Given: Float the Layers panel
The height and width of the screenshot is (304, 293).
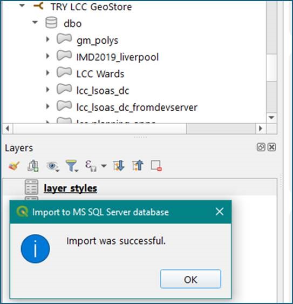Looking at the screenshot, I should click(261, 147).
